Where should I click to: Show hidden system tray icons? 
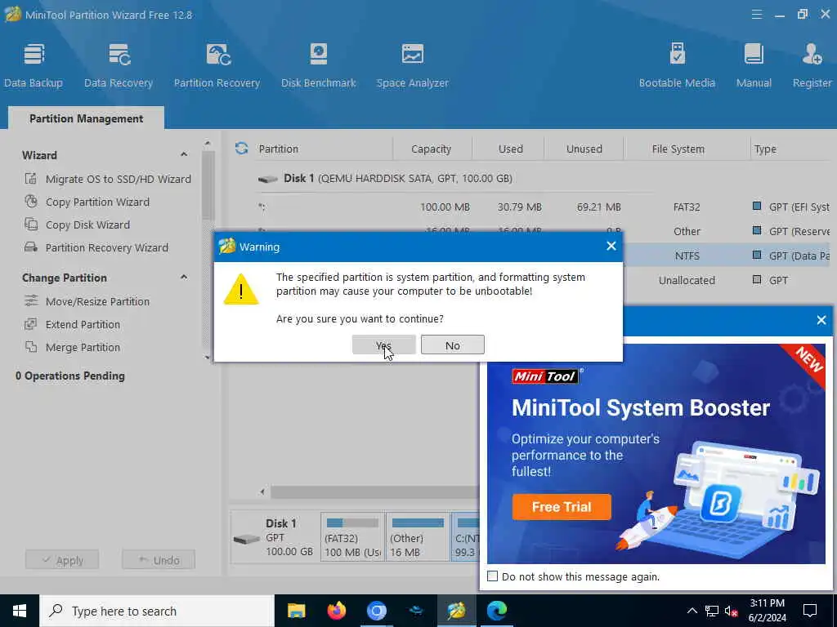click(x=692, y=611)
